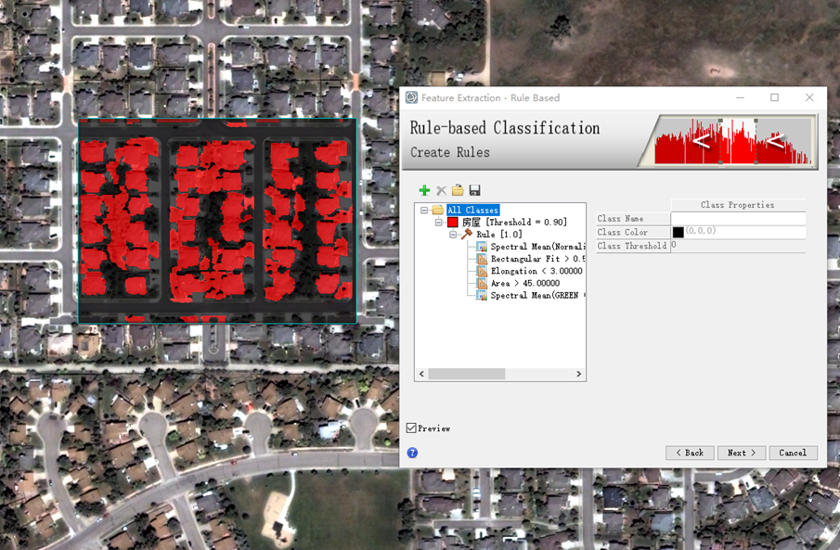Click the Class Name input field
The height and width of the screenshot is (550, 840).
click(x=738, y=219)
